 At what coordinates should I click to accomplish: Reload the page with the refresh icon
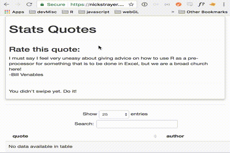tap(29, 4)
